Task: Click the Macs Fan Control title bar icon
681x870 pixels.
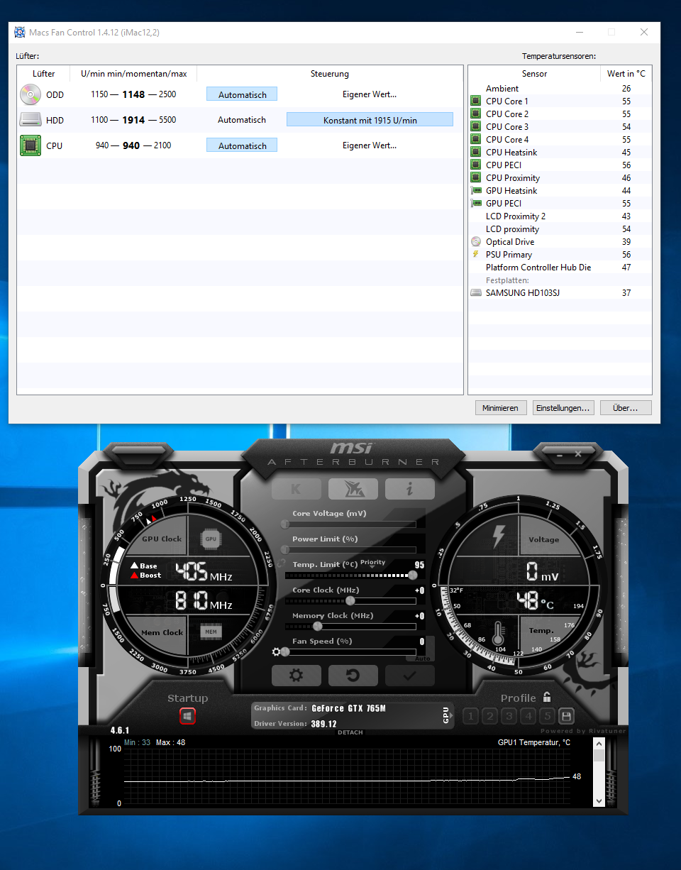Action: [x=20, y=32]
